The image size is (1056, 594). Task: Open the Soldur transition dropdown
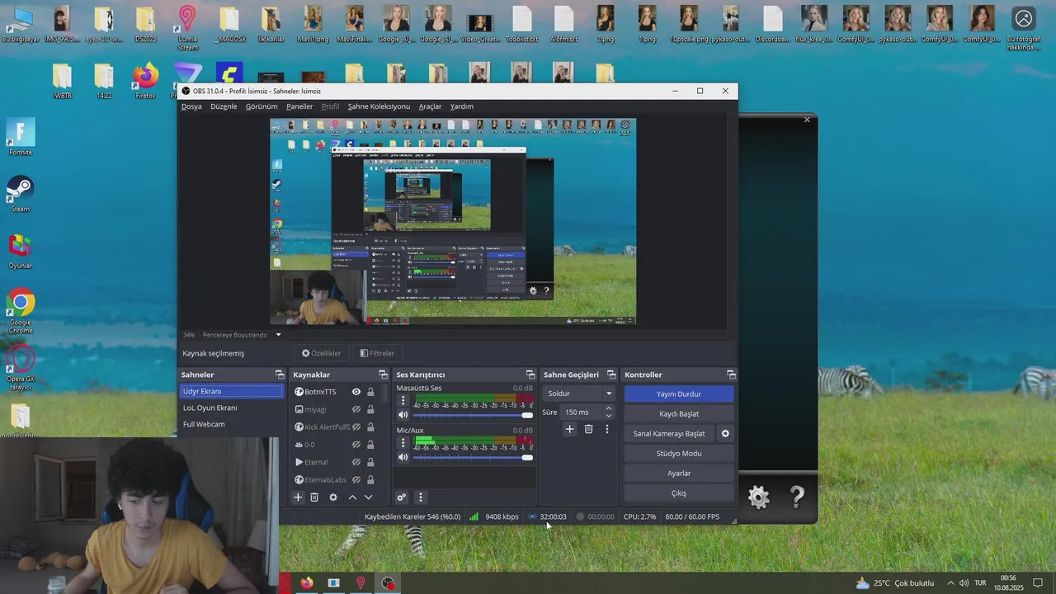(579, 394)
